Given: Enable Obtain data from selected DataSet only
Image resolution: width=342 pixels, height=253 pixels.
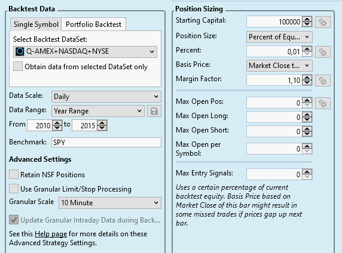Looking at the screenshot, I should (18, 66).
